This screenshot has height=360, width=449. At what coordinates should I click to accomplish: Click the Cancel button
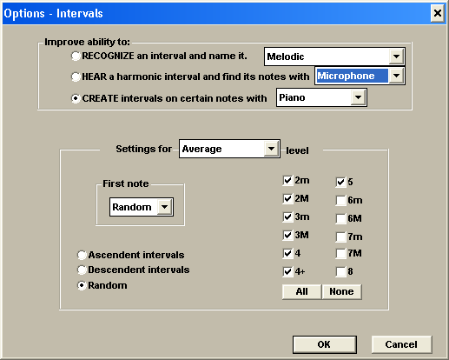[x=401, y=344]
